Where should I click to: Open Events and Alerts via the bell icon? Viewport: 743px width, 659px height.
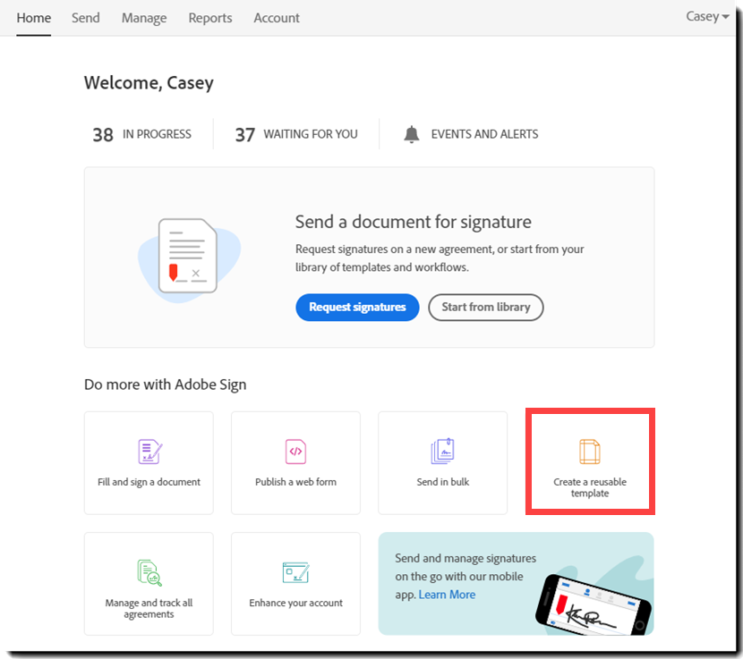click(x=411, y=133)
